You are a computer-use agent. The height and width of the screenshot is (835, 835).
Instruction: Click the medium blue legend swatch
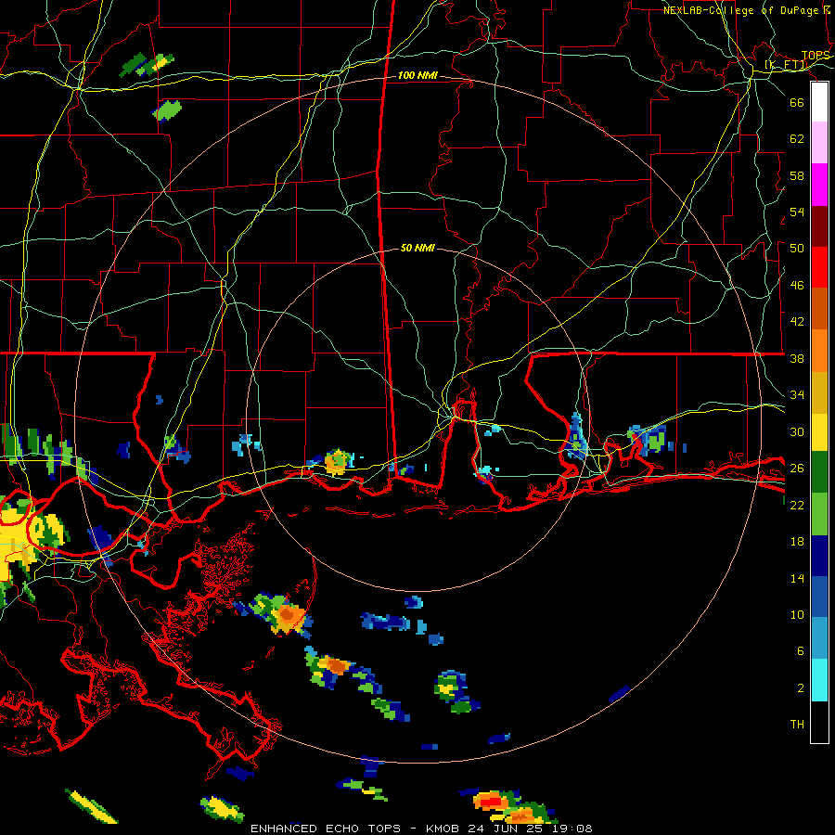(x=819, y=597)
